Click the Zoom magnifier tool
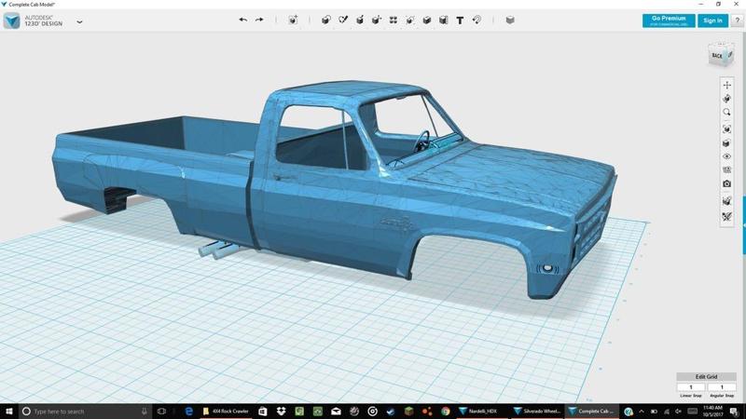Screen dimensions: 746x419 coord(727,114)
